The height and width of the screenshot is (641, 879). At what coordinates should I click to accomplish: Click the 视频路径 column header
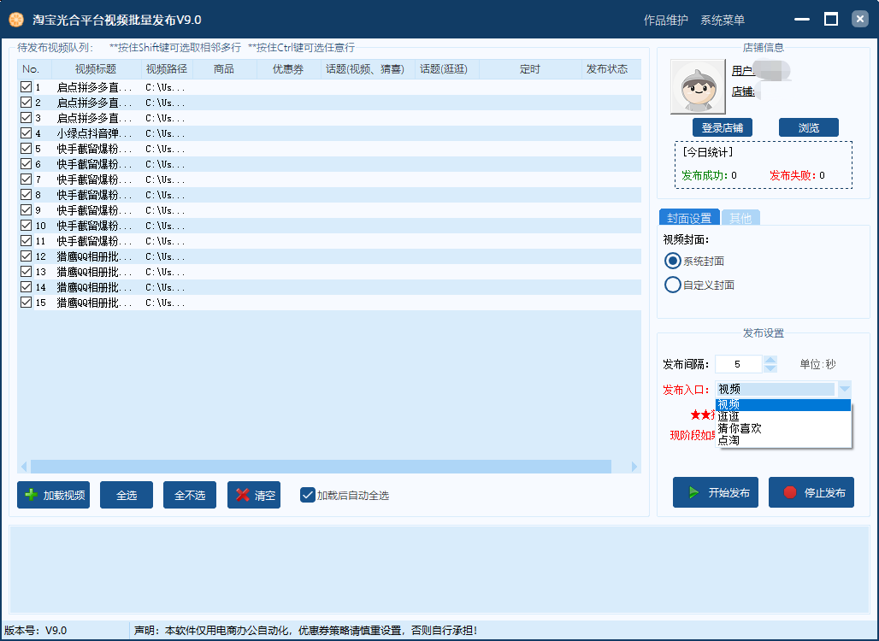pyautogui.click(x=167, y=69)
